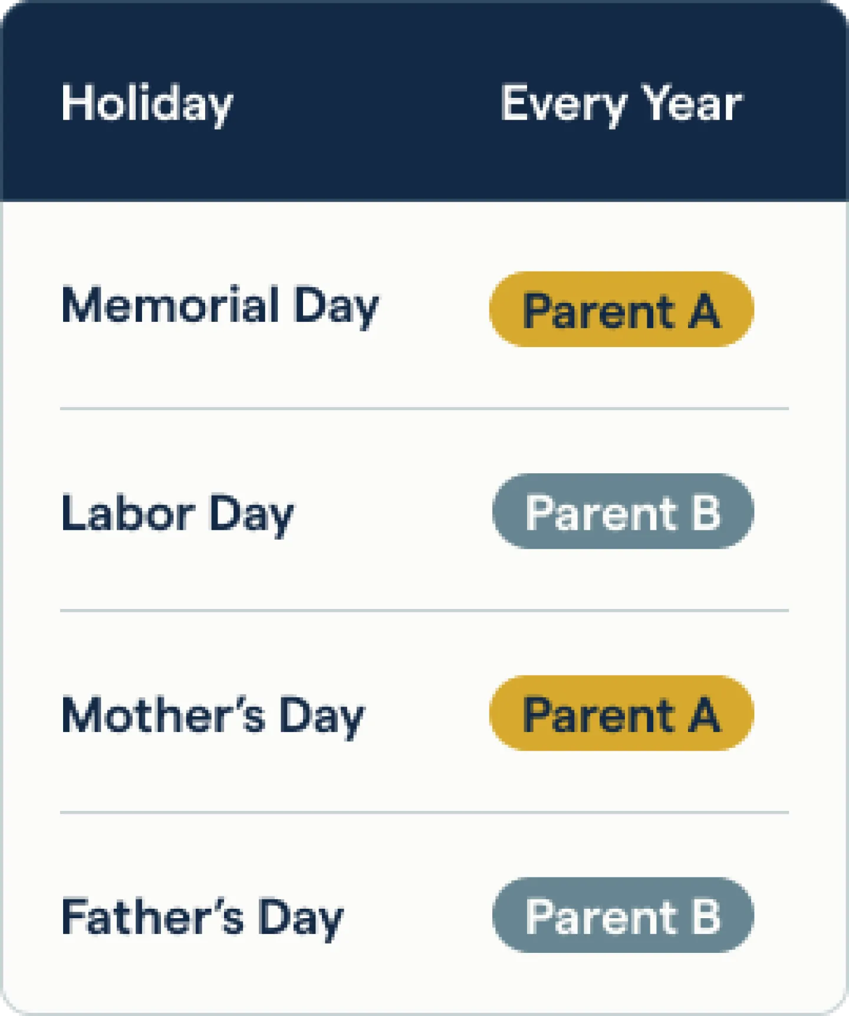Click the divider line below Memorial Day row
The image size is (849, 1016).
[x=424, y=408]
